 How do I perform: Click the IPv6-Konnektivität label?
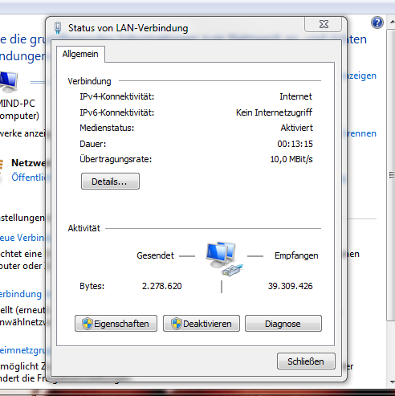(117, 112)
